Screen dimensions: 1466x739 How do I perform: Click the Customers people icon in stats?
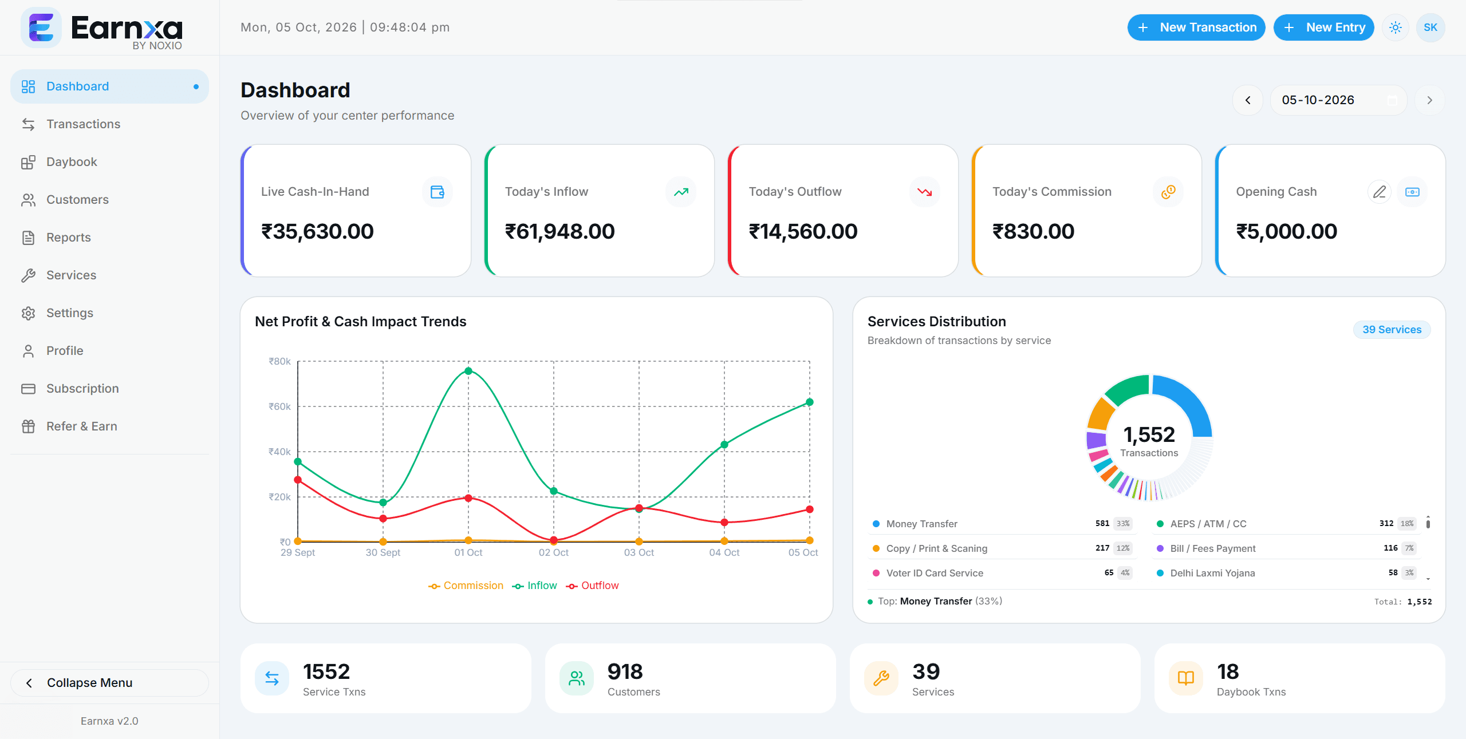pos(577,678)
